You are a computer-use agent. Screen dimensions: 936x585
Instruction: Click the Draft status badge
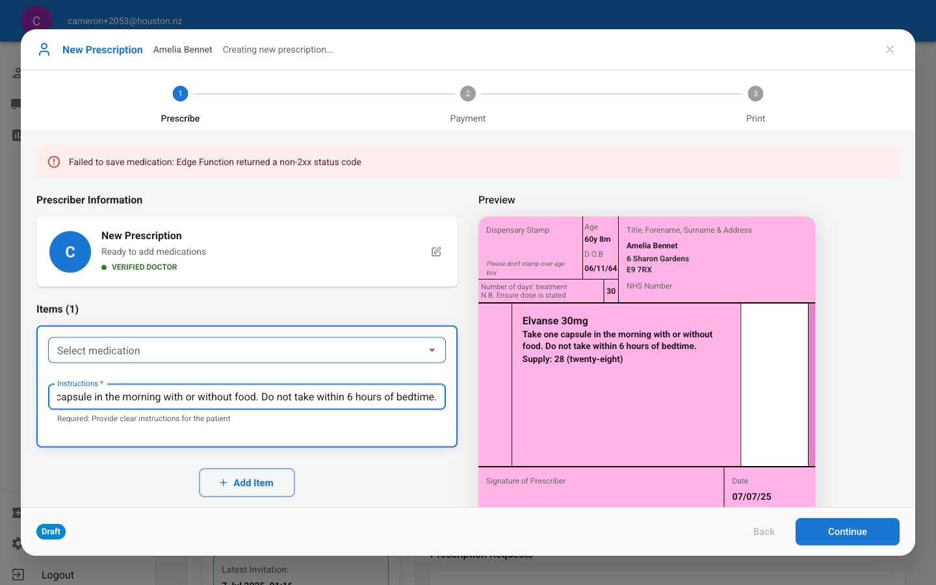(51, 532)
